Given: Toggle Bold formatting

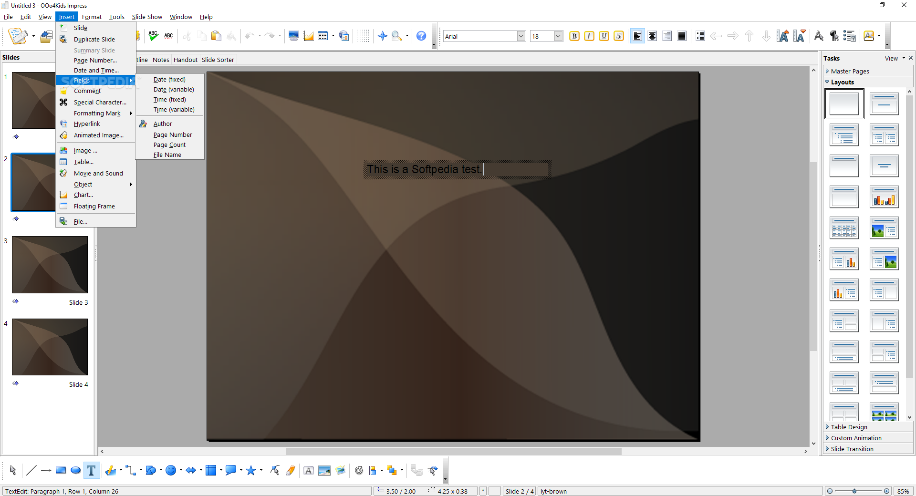Looking at the screenshot, I should [x=574, y=36].
